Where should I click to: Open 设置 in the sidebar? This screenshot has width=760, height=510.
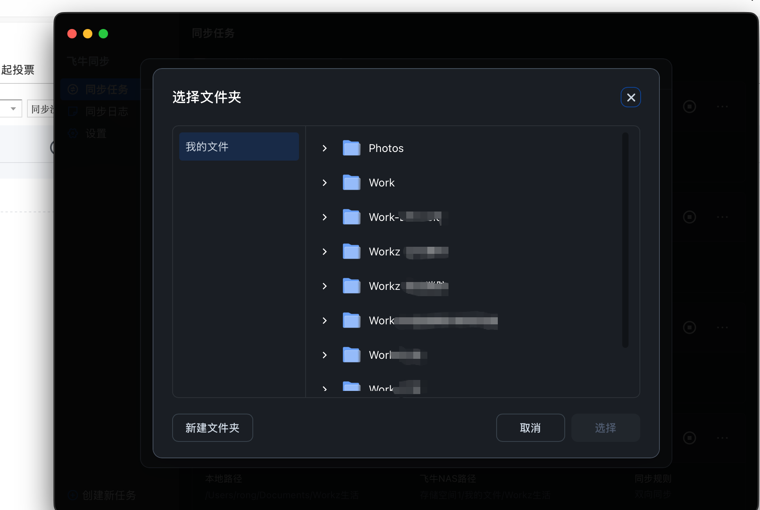coord(96,134)
